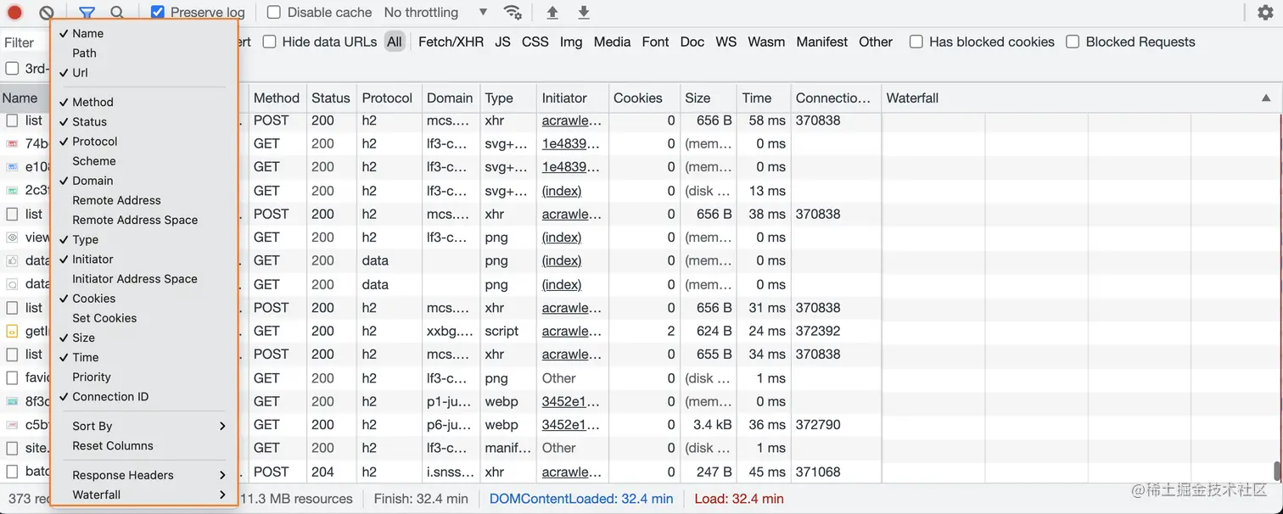
Task: Open network settings gear icon
Action: (1265, 13)
